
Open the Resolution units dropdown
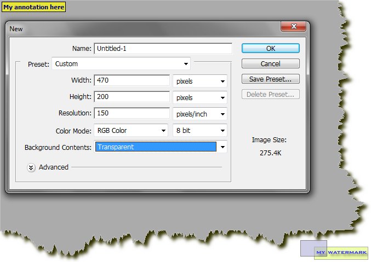pos(199,114)
